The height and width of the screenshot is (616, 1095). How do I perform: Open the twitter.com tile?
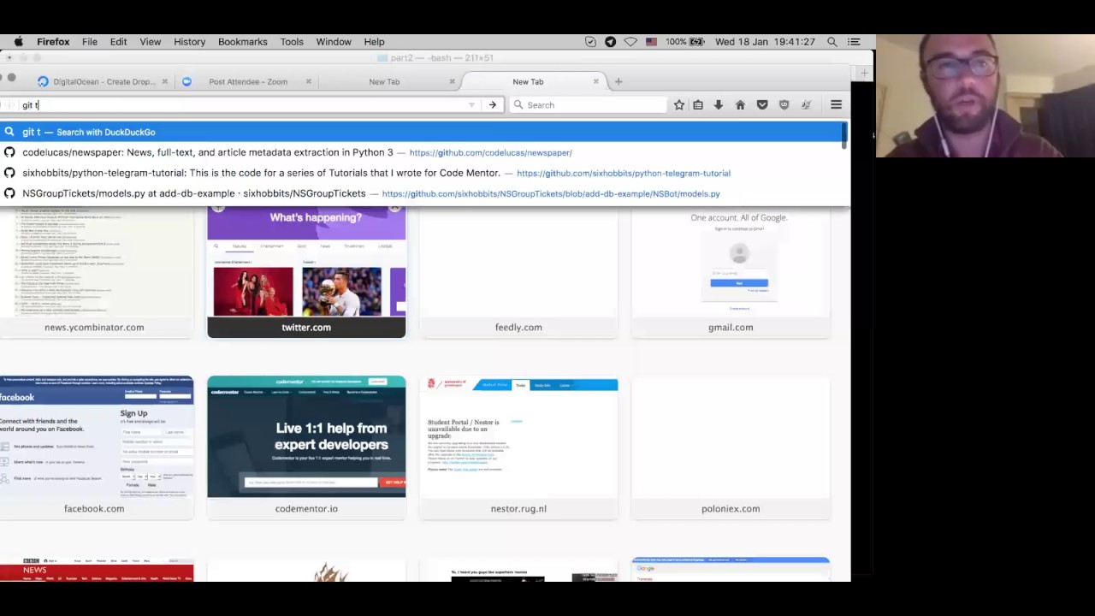(x=306, y=272)
